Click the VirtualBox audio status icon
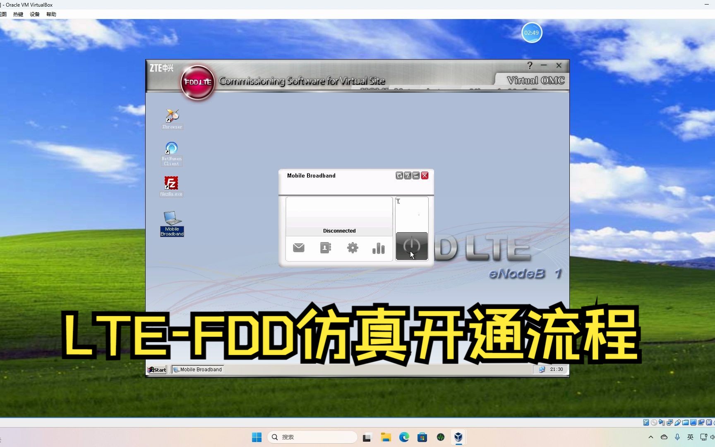 pos(662,423)
